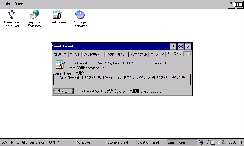Click the battery indicator at top right
Image resolution: width=244 pixels, height=146 pixels.
(238, 4)
